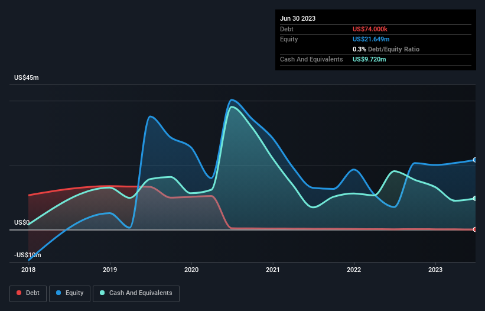This screenshot has width=485, height=311.
Task: Click the Jun 30 2023 tooltip date
Action: [x=298, y=18]
